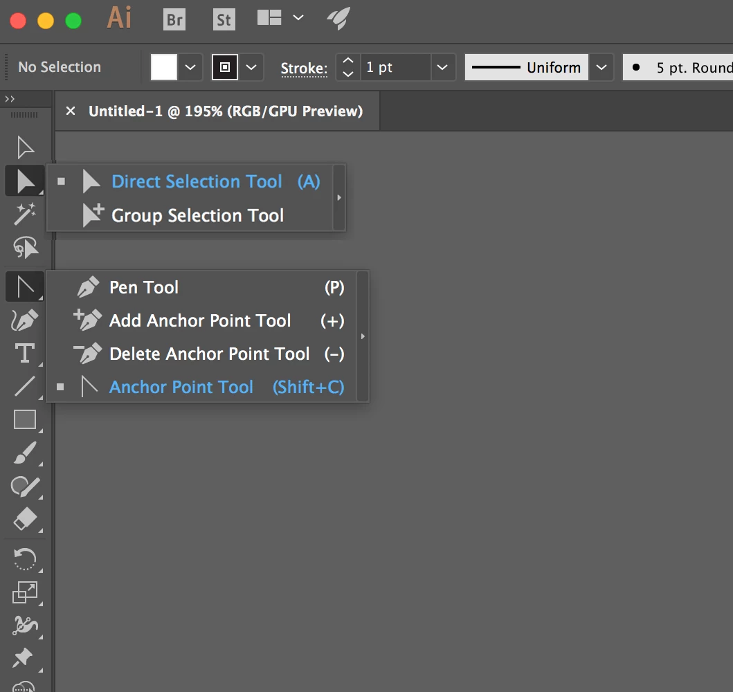
Task: Select the Rotate tool
Action: (25, 559)
